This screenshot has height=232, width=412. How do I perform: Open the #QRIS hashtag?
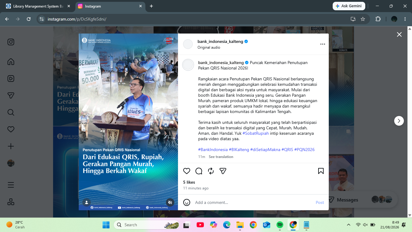287,150
